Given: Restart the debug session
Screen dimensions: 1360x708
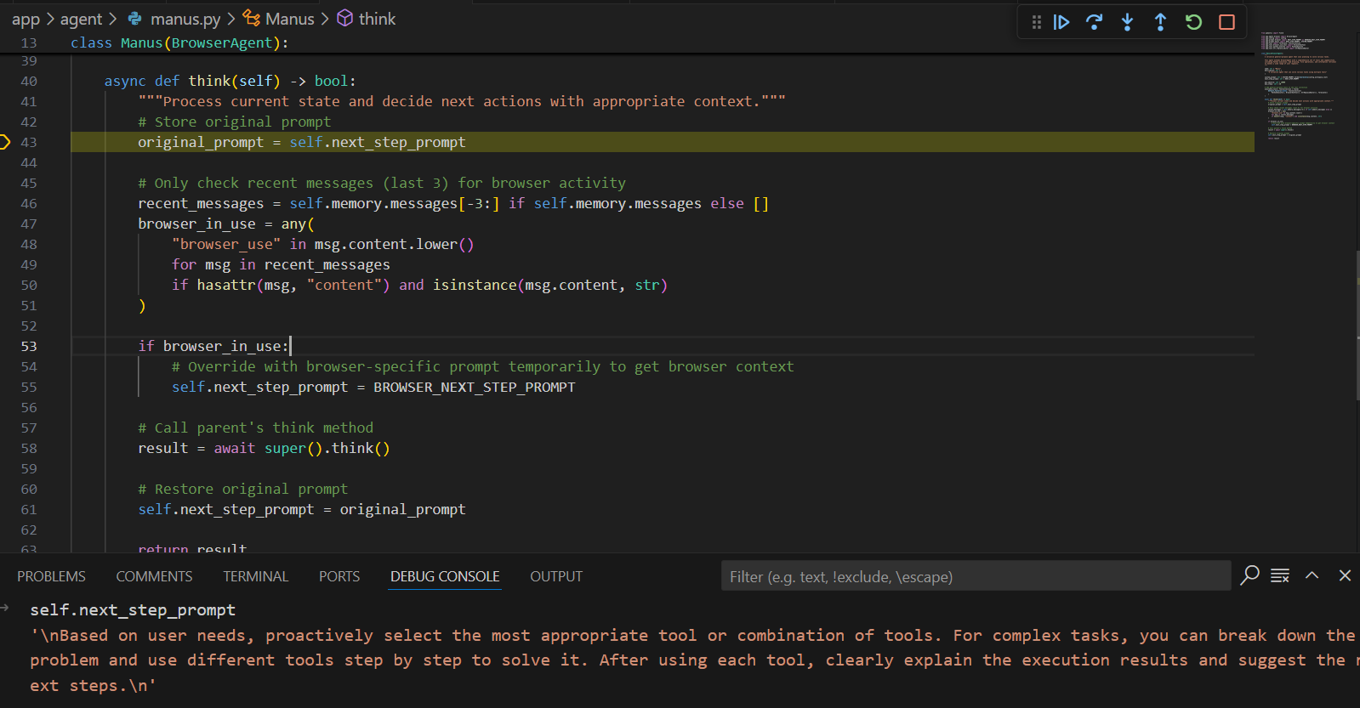Looking at the screenshot, I should 1193,22.
